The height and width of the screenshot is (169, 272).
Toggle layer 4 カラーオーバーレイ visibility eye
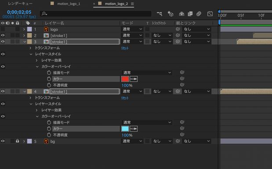pos(3,116)
